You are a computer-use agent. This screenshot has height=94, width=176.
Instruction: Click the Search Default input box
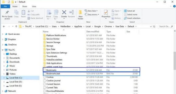(x=166, y=26)
